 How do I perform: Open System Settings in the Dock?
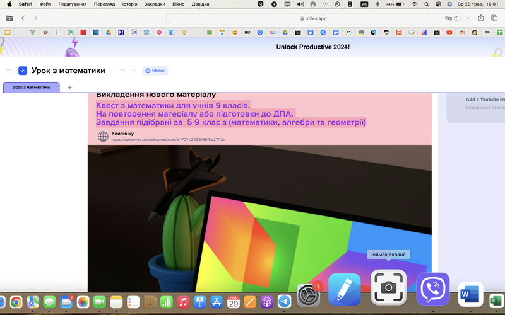[308, 295]
